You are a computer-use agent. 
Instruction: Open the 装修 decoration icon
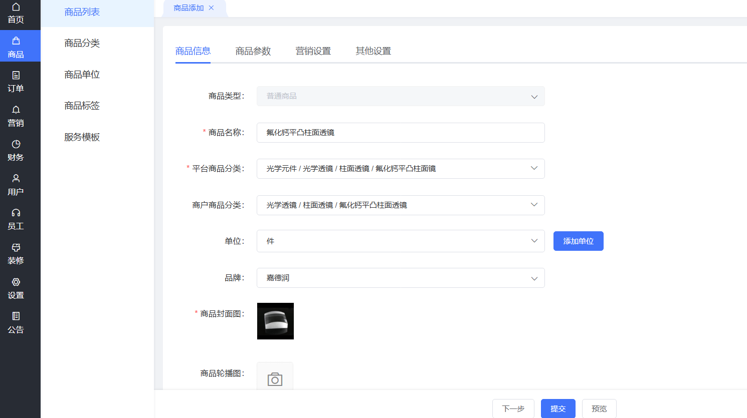[16, 247]
